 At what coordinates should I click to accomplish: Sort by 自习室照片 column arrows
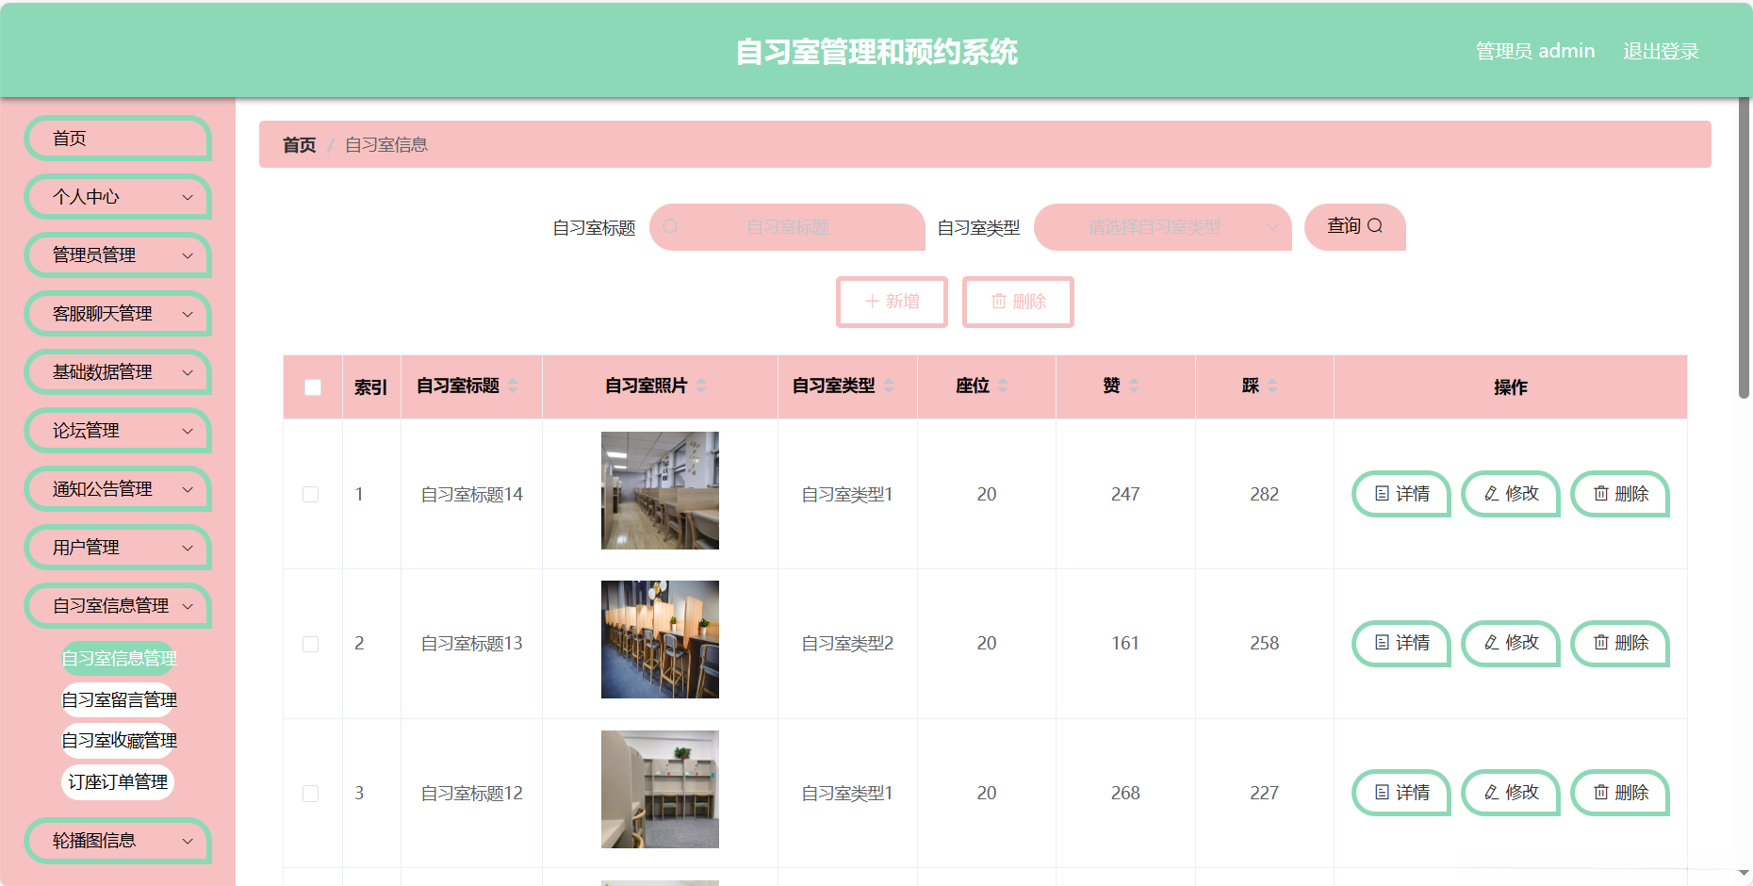click(701, 386)
